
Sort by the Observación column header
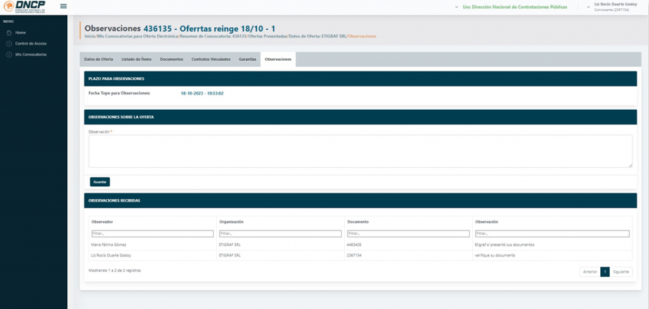click(x=486, y=222)
